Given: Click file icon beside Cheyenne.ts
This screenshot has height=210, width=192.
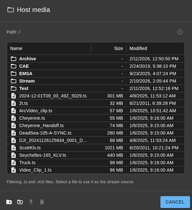Looking at the screenshot, I should 14,118.
